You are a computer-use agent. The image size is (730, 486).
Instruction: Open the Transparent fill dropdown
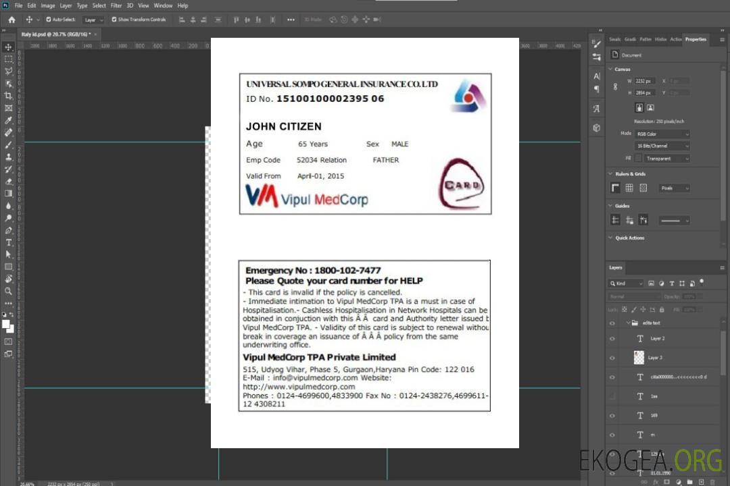tap(666, 159)
